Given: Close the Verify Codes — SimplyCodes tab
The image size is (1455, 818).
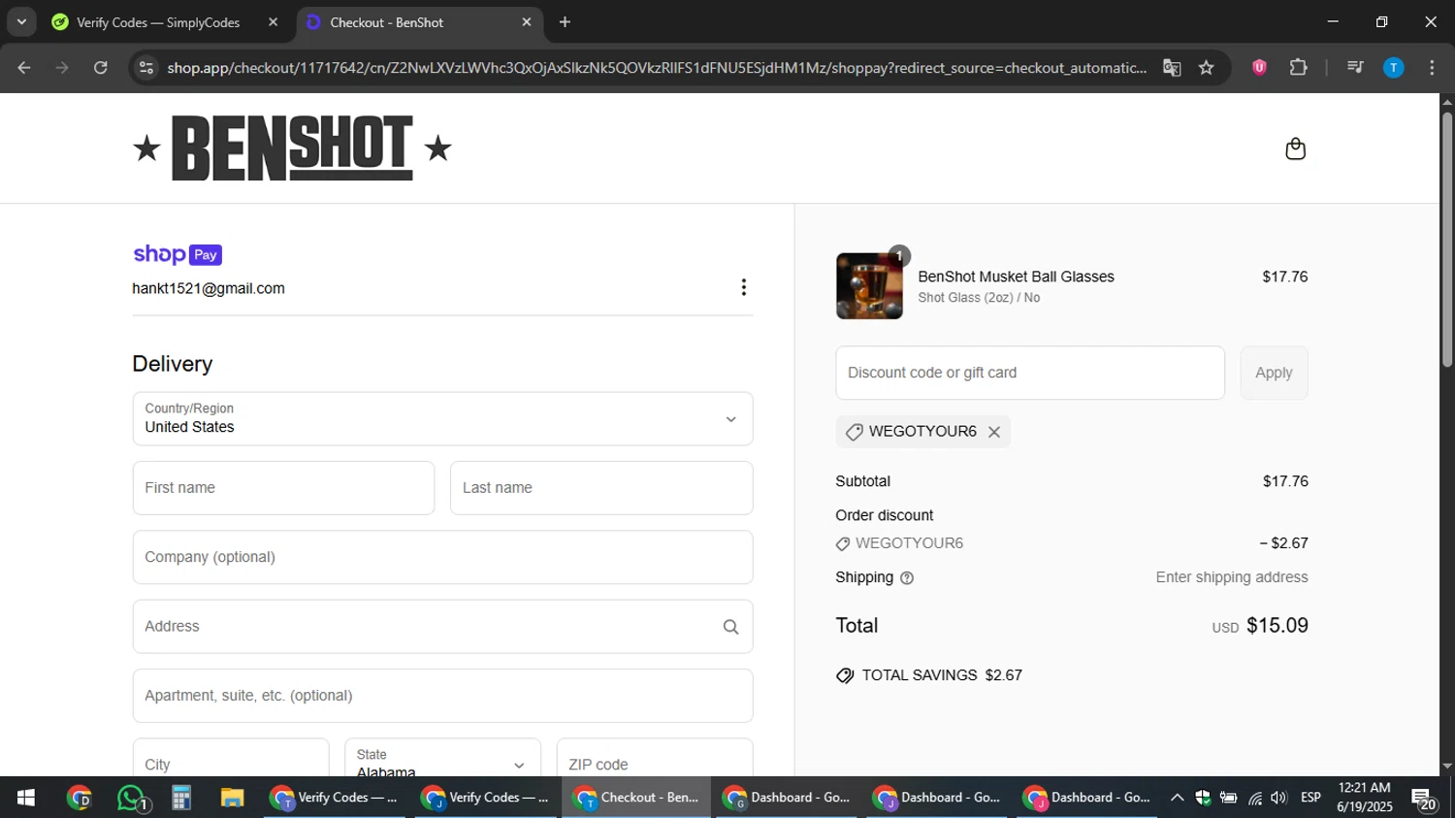Looking at the screenshot, I should [x=273, y=22].
